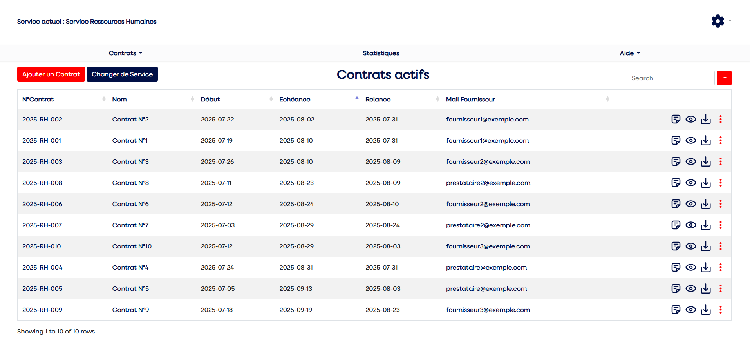
Task: Download contract 2025-RH-003 file
Action: click(x=706, y=161)
